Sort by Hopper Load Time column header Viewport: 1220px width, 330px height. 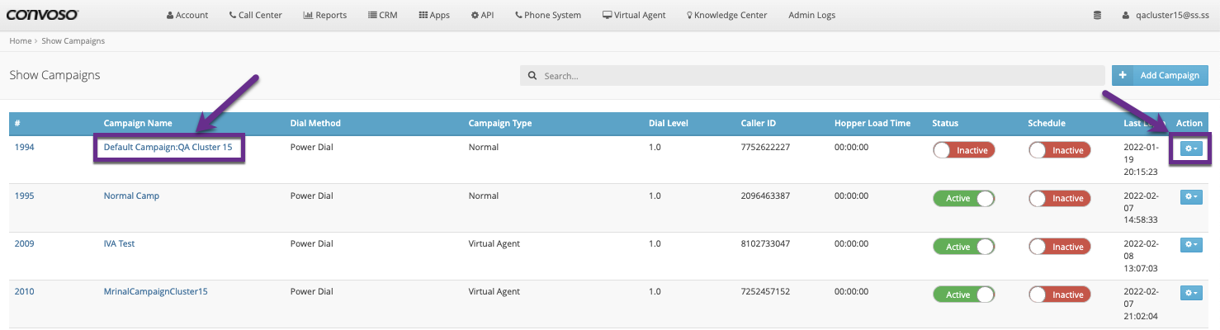tap(872, 123)
